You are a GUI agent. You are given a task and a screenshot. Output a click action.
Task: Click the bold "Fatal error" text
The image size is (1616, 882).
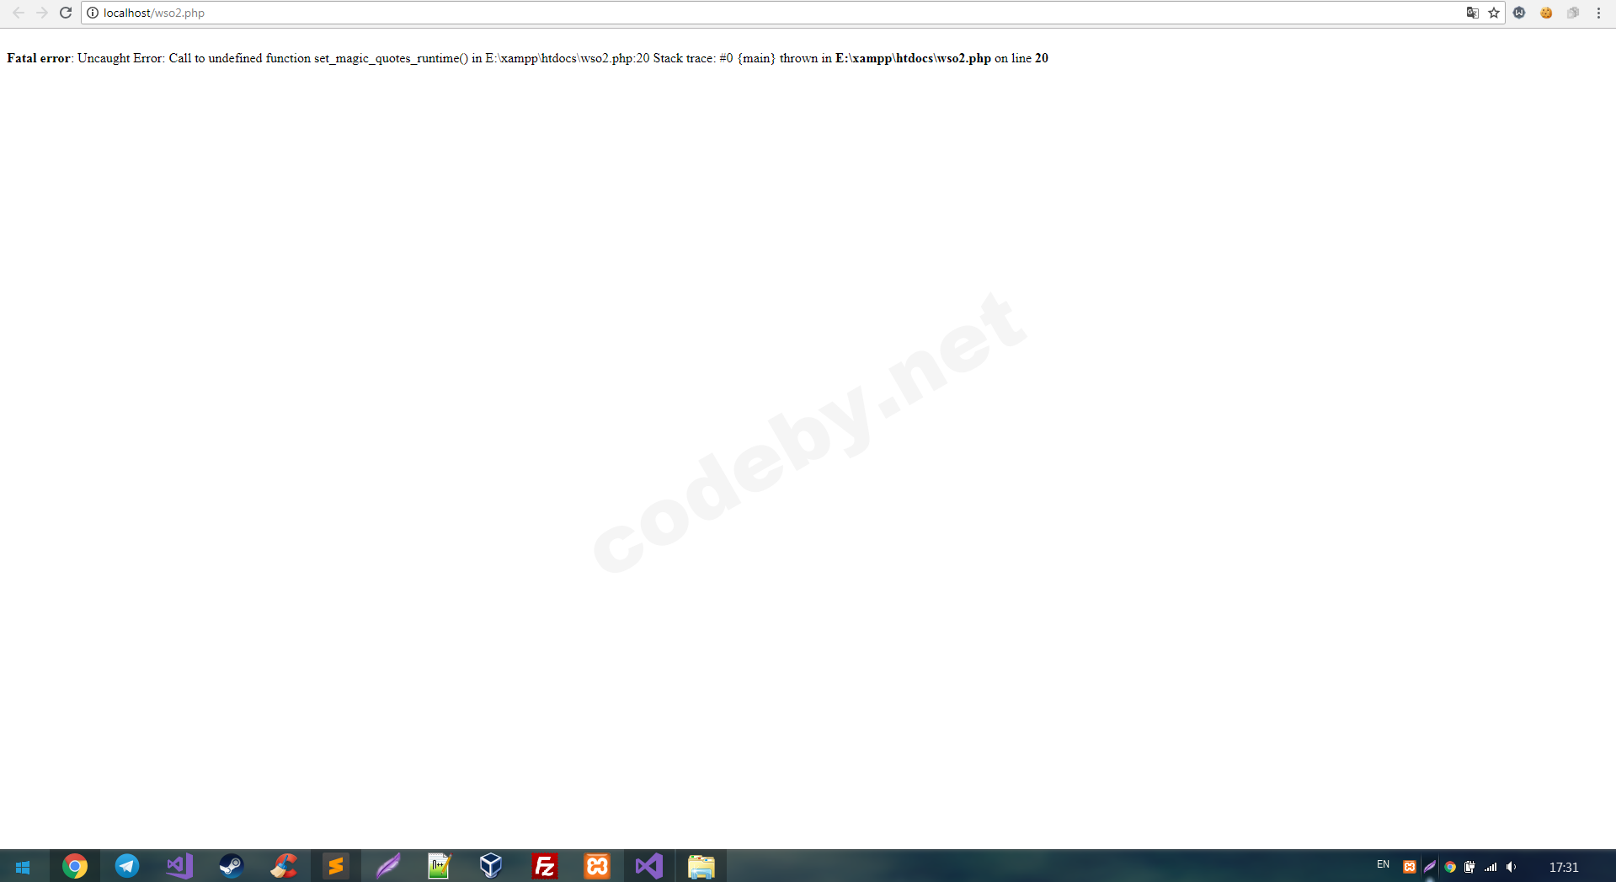tap(39, 58)
